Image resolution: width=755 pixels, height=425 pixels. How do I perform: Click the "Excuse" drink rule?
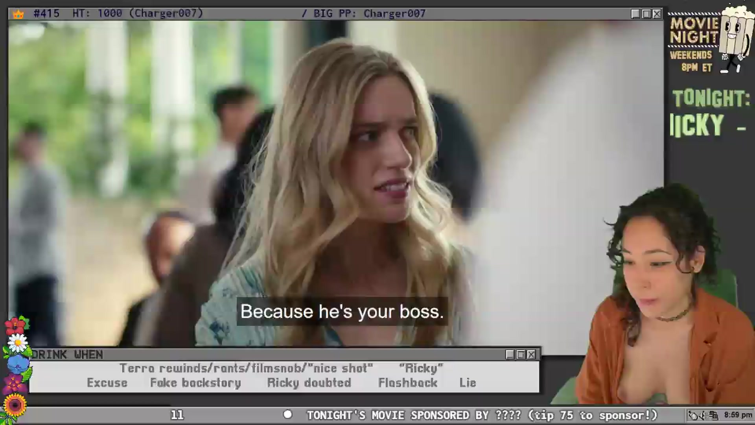[107, 382]
